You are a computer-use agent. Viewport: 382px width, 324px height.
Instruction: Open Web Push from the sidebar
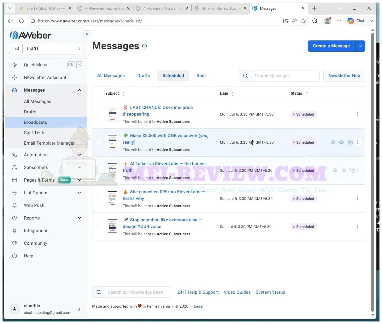34,205
